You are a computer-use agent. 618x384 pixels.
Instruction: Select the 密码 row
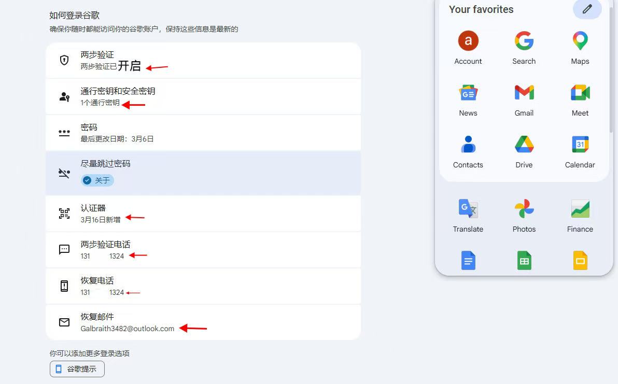coord(203,133)
